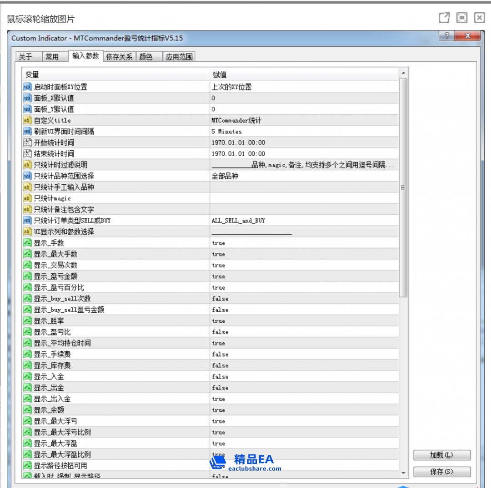This screenshot has width=491, height=488.
Task: Click the bool icon beside 显示_胜率
Action: pos(27,321)
